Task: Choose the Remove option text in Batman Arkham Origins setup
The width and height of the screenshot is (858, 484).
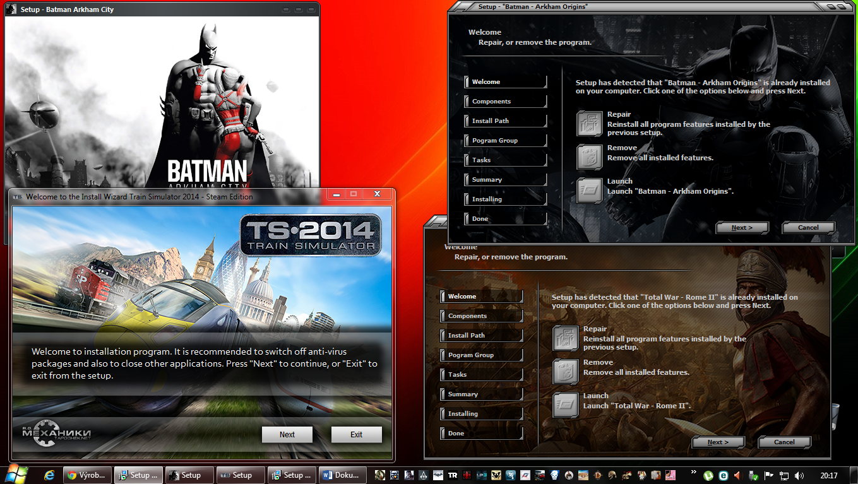Action: click(660, 153)
